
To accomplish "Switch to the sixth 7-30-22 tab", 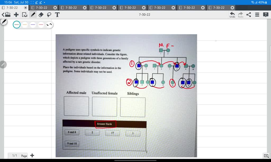I will coord(160,8).
